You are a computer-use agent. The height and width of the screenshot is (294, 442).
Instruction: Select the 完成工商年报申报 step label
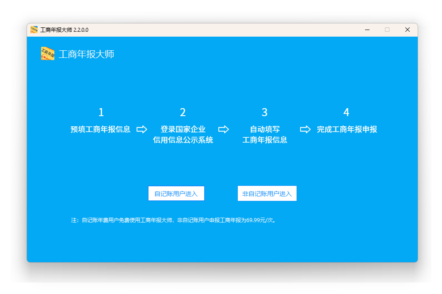click(x=347, y=129)
